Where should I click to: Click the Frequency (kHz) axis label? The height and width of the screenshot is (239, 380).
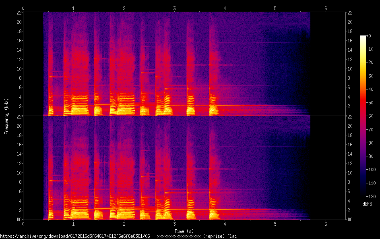tap(6, 116)
